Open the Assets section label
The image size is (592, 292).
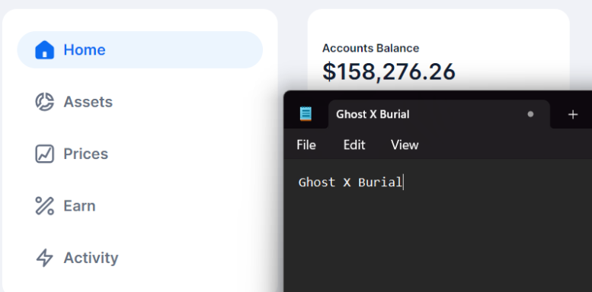(x=88, y=102)
